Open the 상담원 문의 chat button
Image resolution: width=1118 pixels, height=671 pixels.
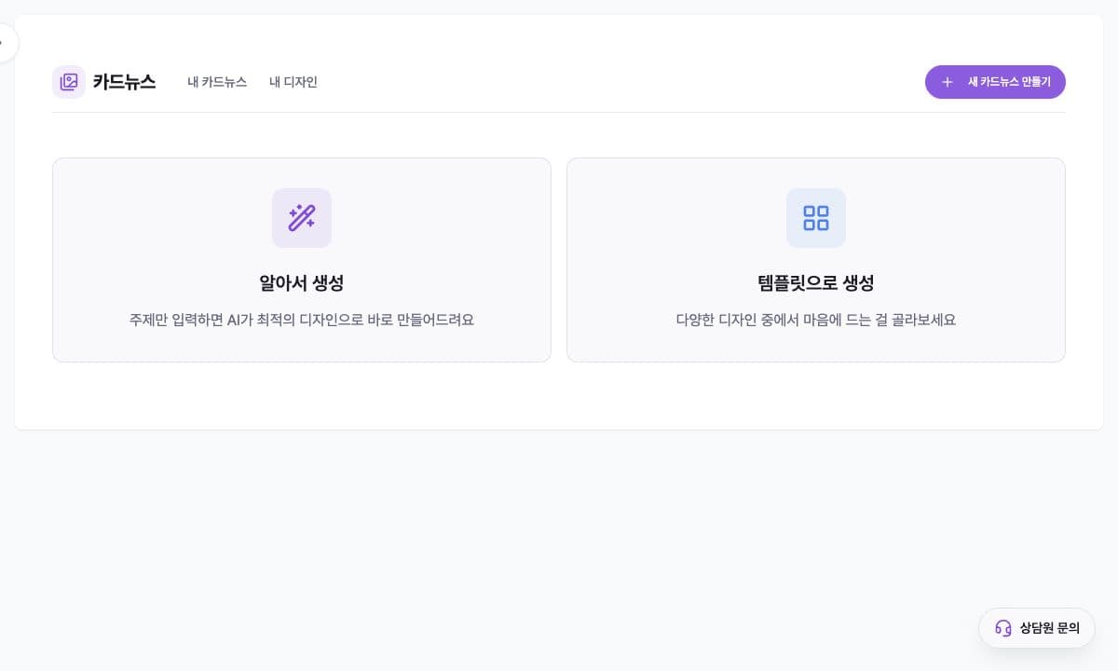[x=1037, y=628]
